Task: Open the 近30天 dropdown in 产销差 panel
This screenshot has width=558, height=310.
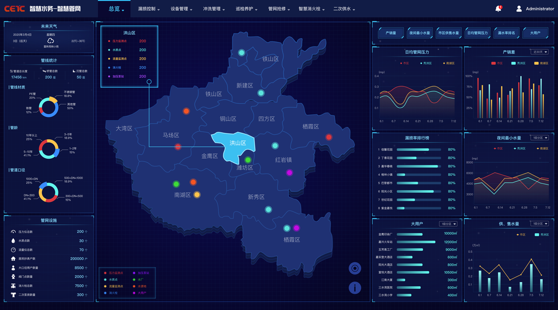Action: point(539,52)
